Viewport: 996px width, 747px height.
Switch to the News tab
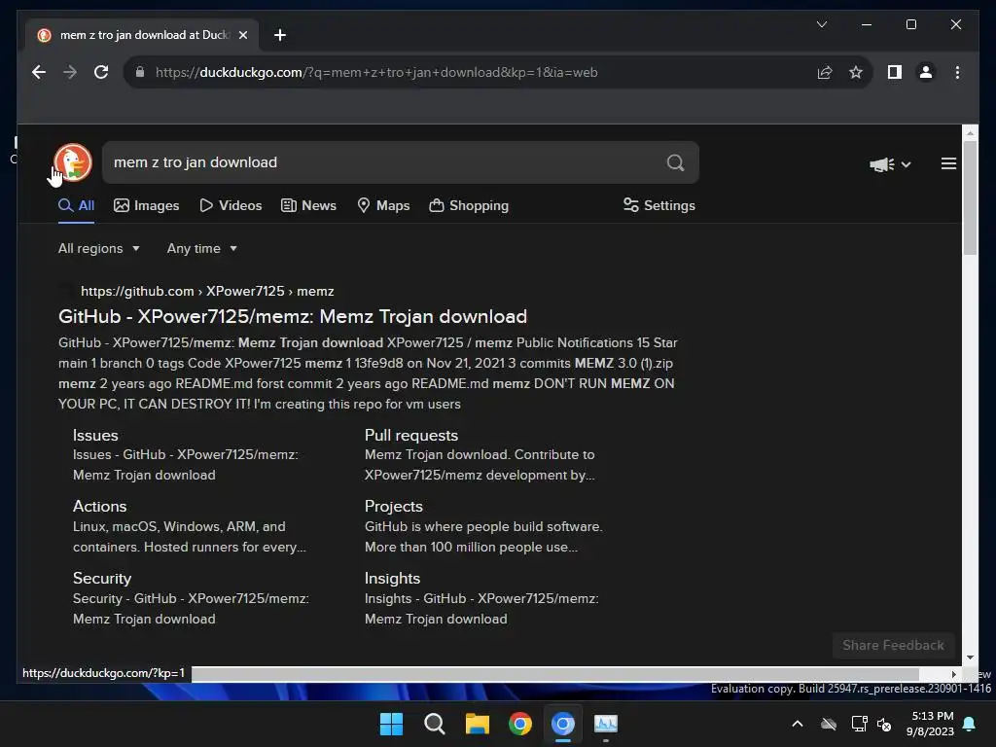(x=308, y=206)
